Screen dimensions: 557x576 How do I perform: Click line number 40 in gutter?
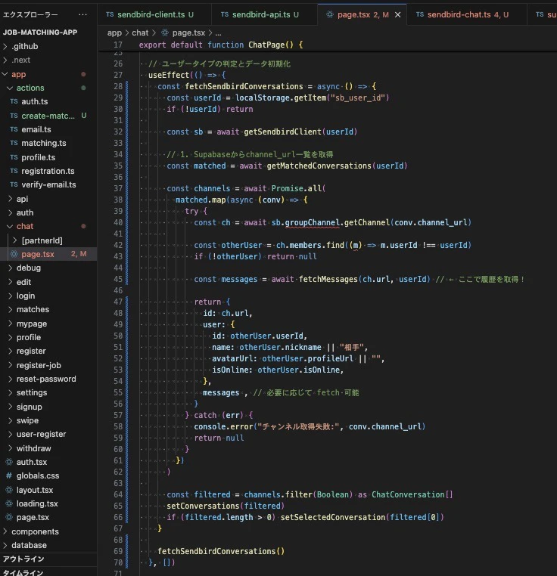[118, 222]
